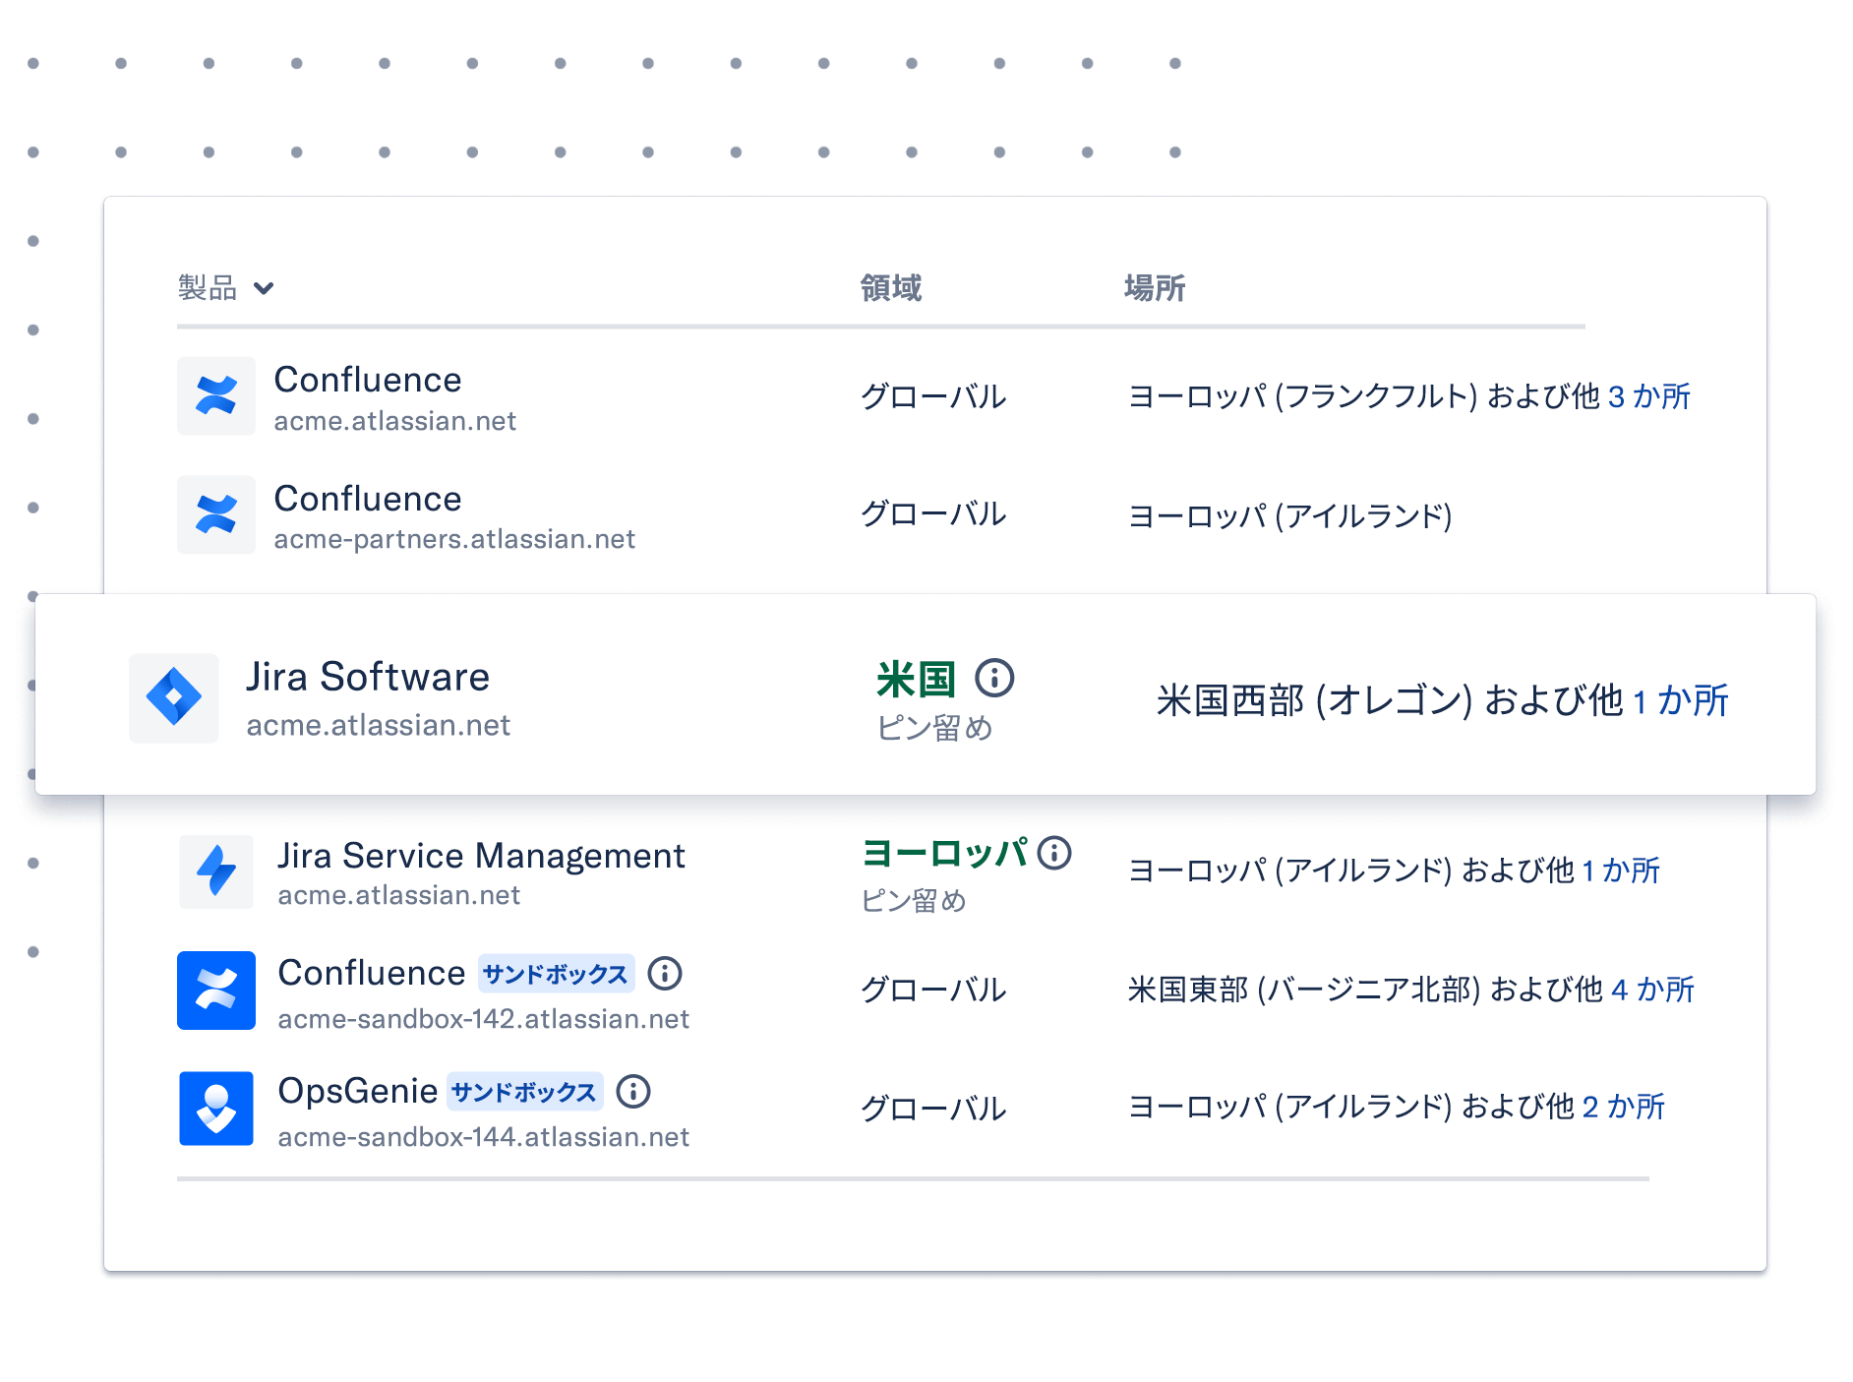Click 米国 realm label in Jira Software row

click(x=916, y=679)
